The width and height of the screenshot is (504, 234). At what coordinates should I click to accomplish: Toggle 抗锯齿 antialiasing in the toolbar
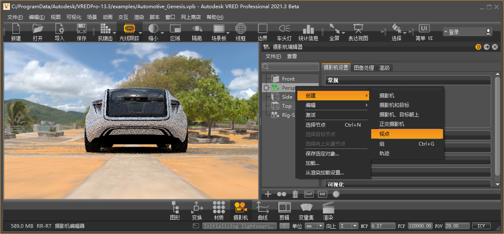coord(105,29)
